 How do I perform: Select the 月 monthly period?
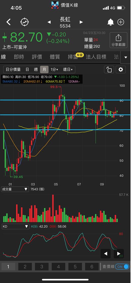(x=44, y=69)
